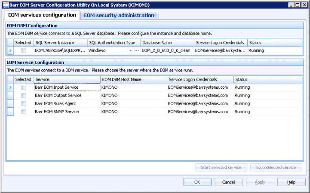Click the Stop selected service button
The image size is (310, 193).
[276, 168]
